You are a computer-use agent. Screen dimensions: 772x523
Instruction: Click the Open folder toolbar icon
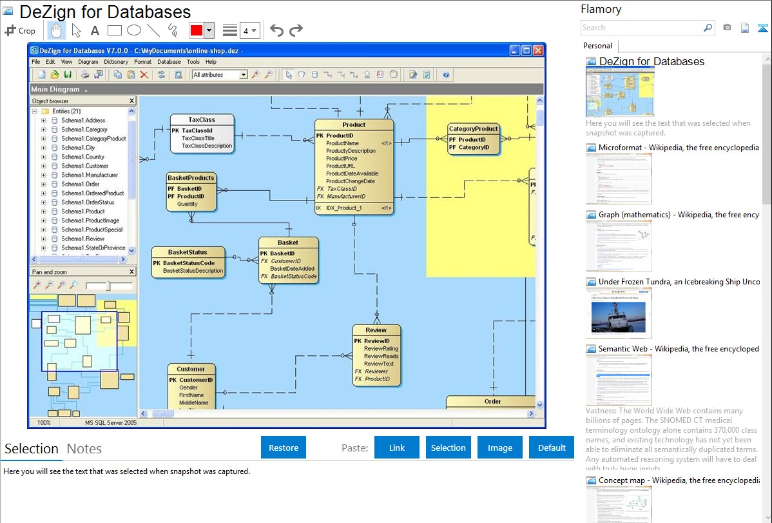click(x=55, y=74)
